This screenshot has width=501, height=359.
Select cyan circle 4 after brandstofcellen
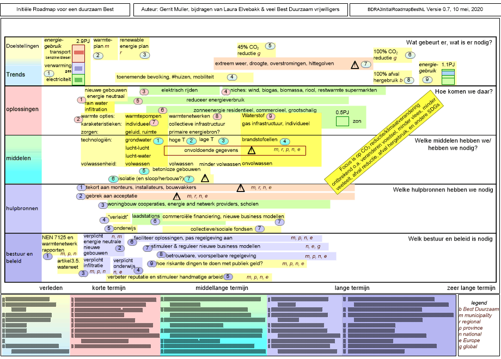pos(284,141)
